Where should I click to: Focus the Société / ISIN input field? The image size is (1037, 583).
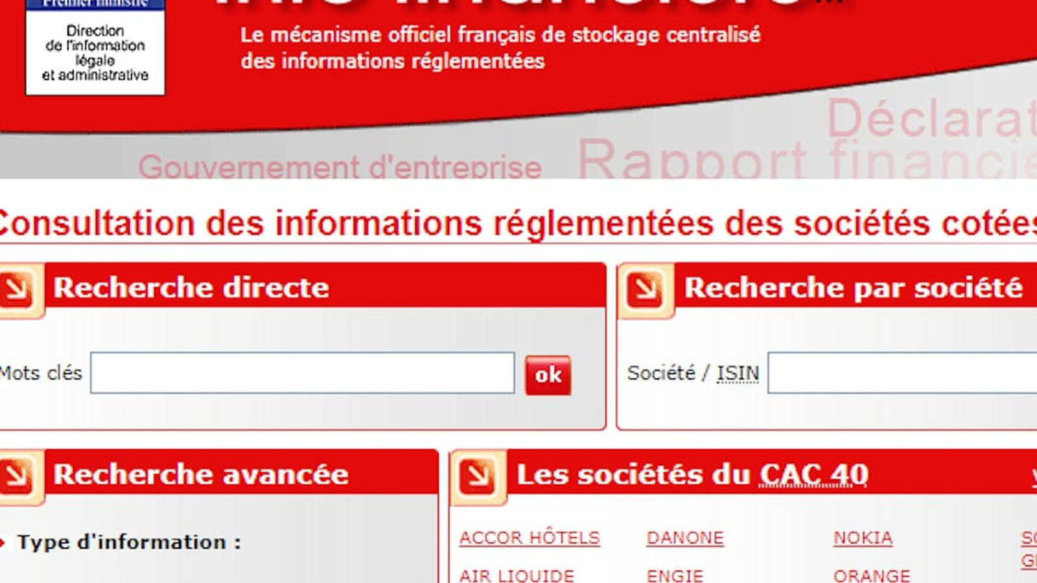pyautogui.click(x=902, y=372)
